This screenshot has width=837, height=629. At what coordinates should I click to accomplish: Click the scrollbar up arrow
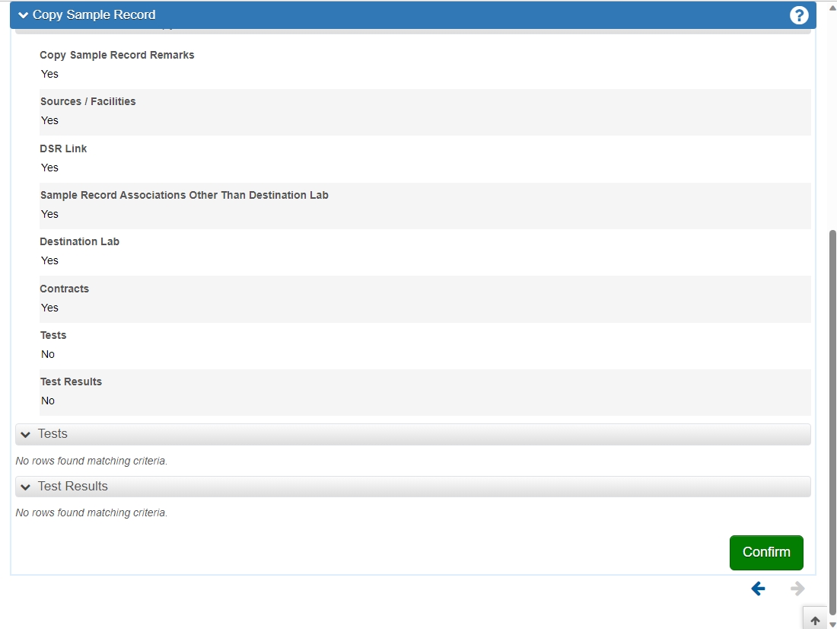832,8
